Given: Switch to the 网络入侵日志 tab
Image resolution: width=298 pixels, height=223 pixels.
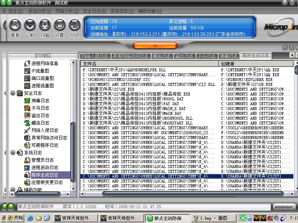Looking at the screenshot, I should click(95, 56).
